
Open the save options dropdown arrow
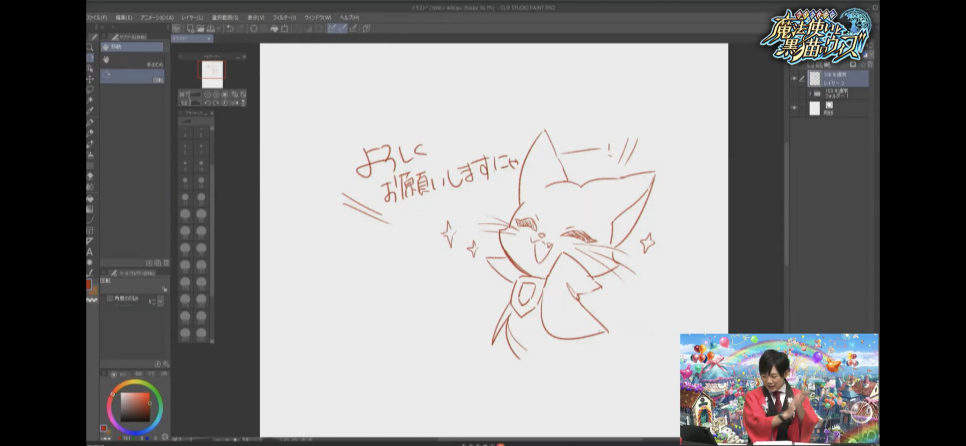tap(218, 28)
